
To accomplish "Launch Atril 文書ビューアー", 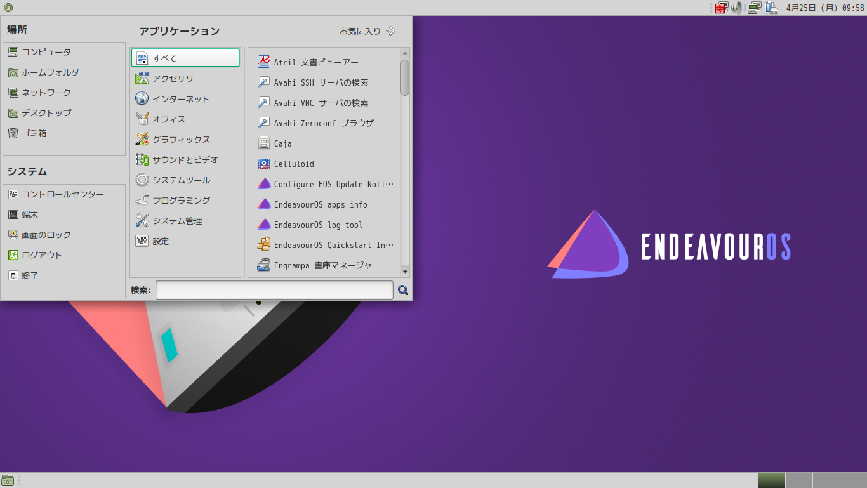I will [x=325, y=62].
